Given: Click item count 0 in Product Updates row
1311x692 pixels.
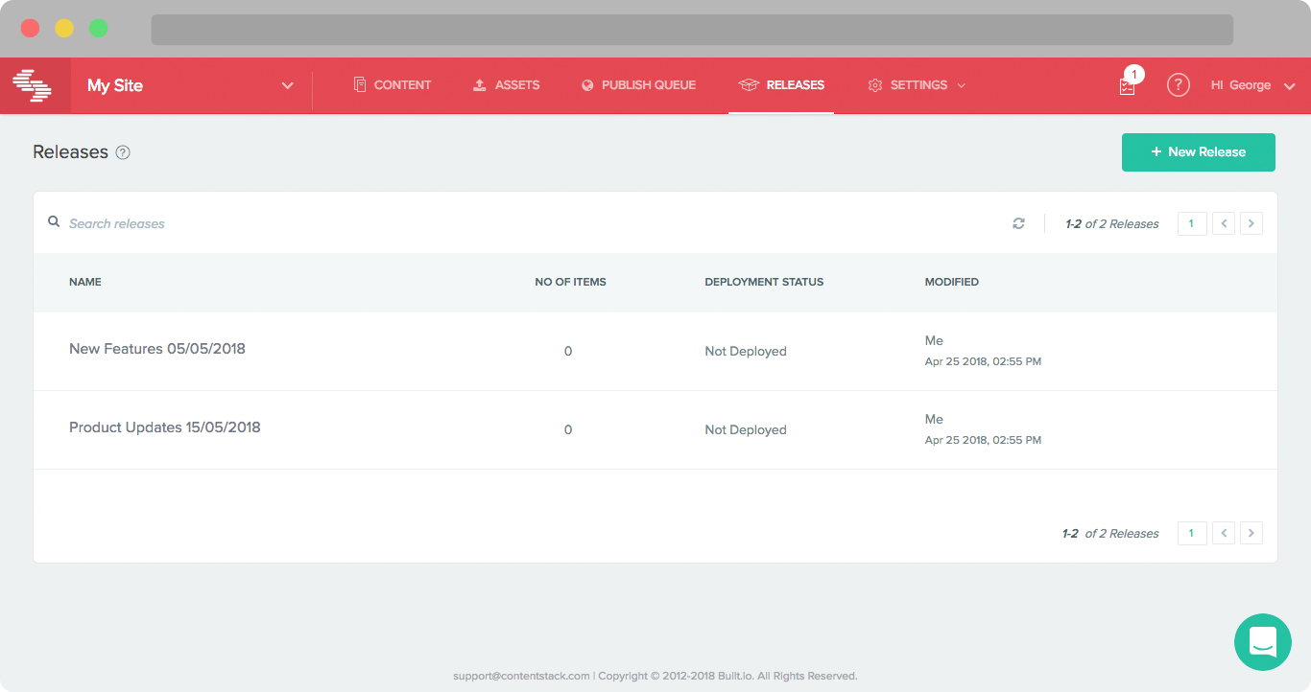Looking at the screenshot, I should coord(568,430).
